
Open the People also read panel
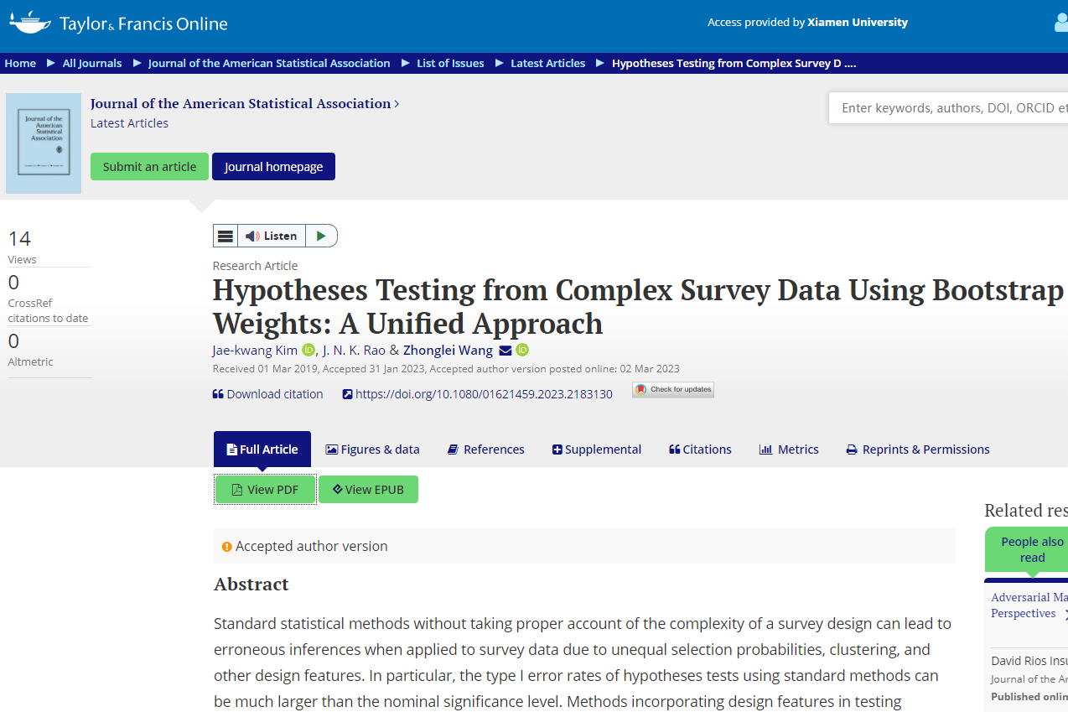pos(1031,550)
